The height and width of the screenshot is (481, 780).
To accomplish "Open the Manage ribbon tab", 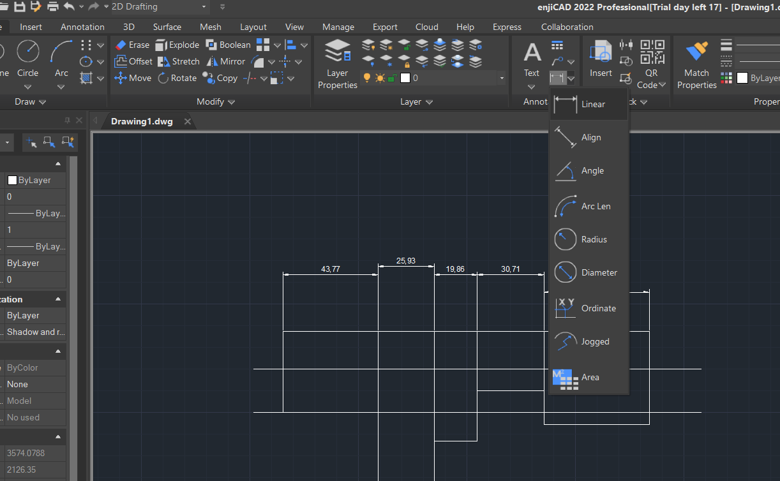I will 338,27.
